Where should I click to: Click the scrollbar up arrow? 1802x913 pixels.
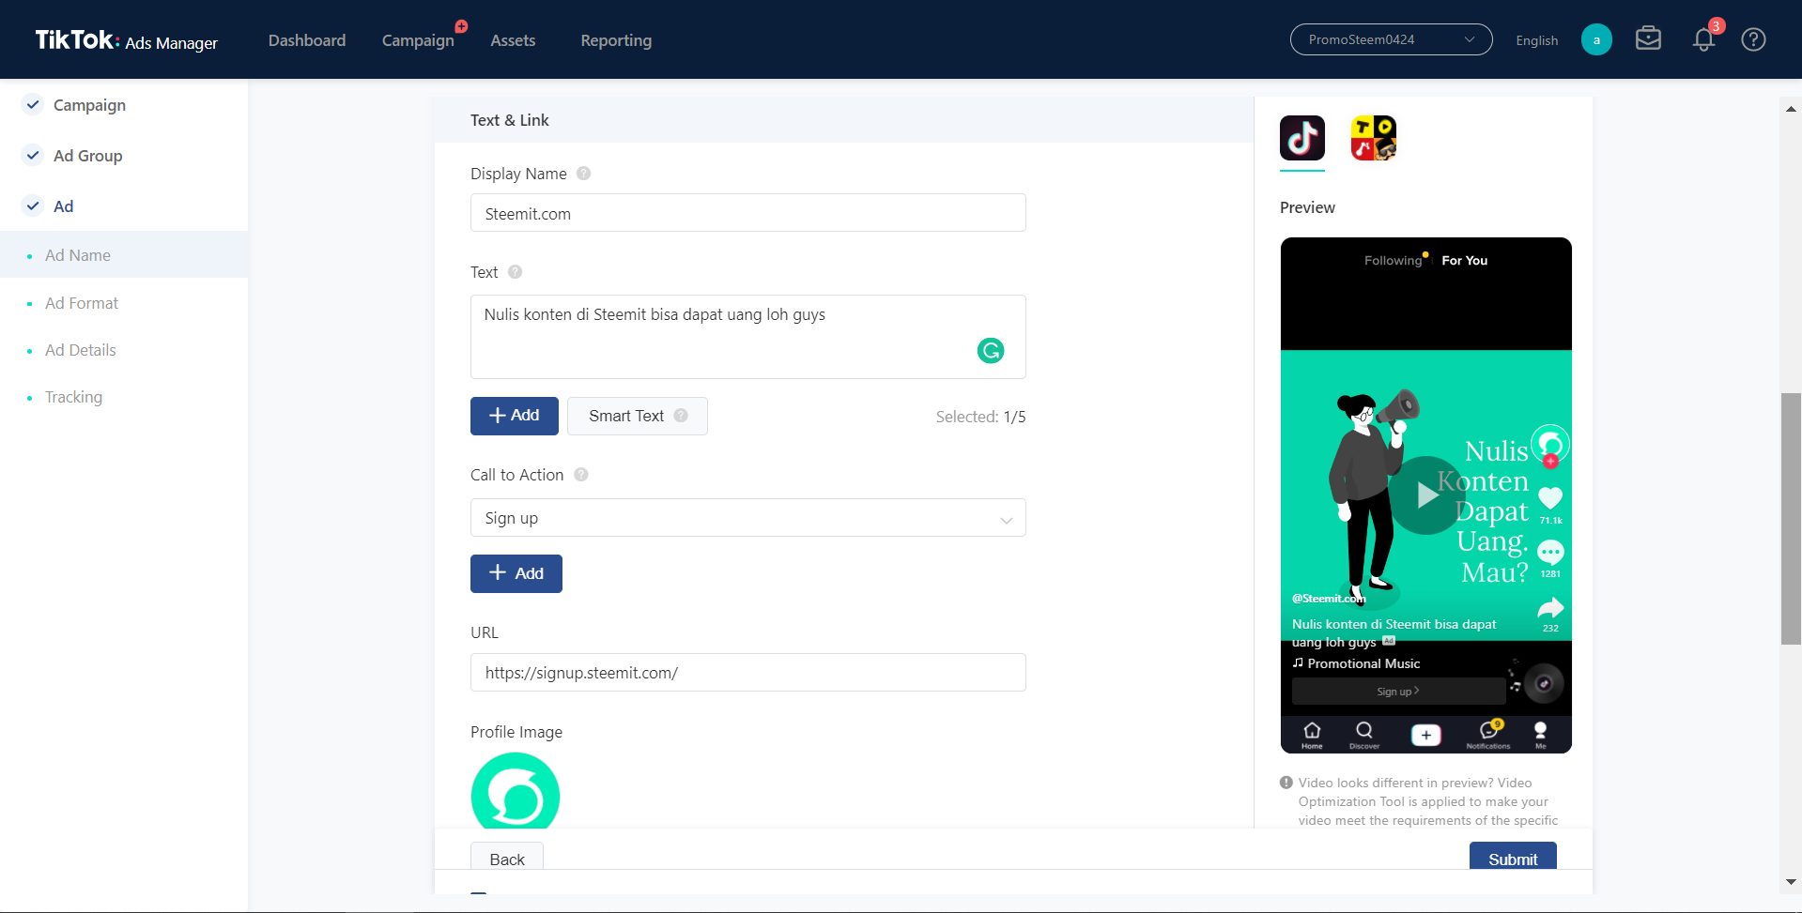click(1791, 109)
